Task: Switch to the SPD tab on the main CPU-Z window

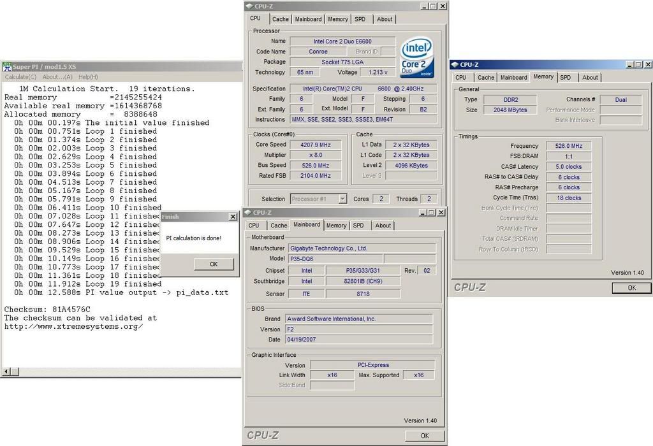Action: click(361, 18)
